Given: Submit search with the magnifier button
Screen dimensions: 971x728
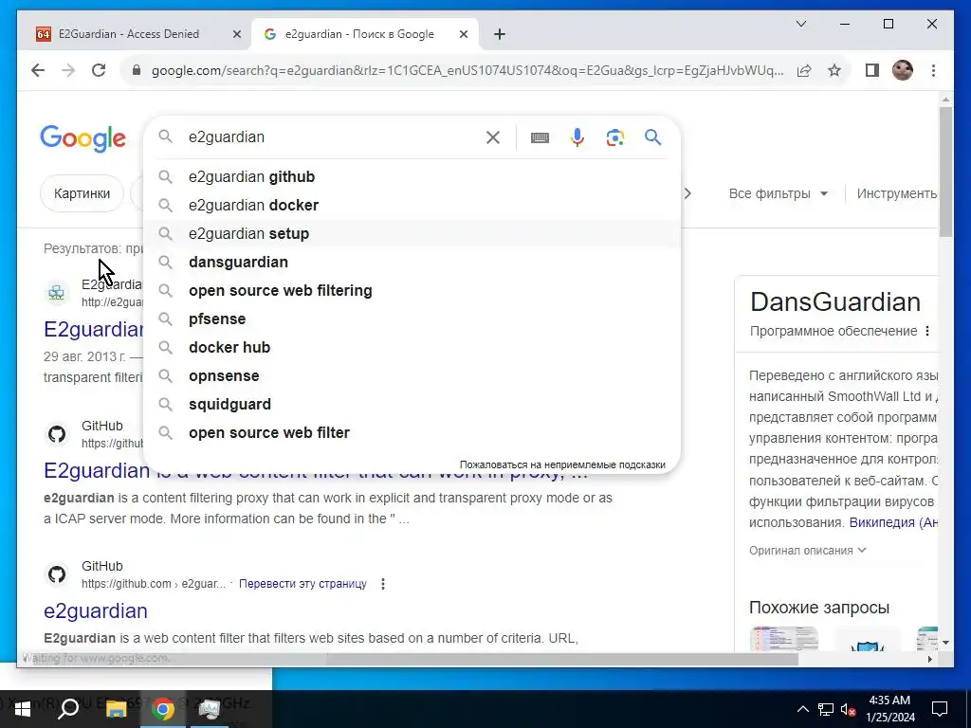Looking at the screenshot, I should click(652, 136).
